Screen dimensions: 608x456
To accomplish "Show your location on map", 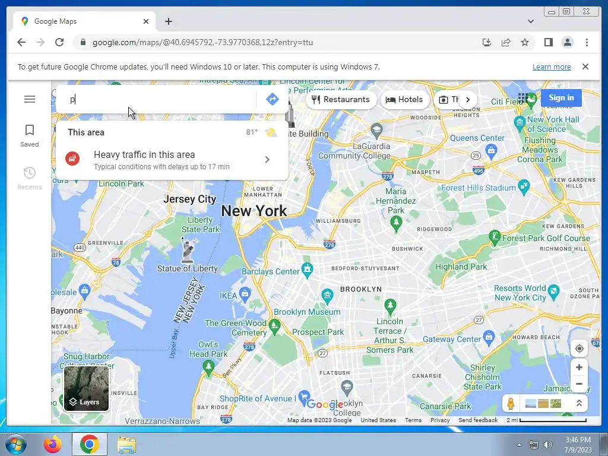I will coord(579,349).
